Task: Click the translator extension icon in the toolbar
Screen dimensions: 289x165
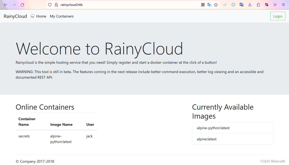Action: coord(241,5)
